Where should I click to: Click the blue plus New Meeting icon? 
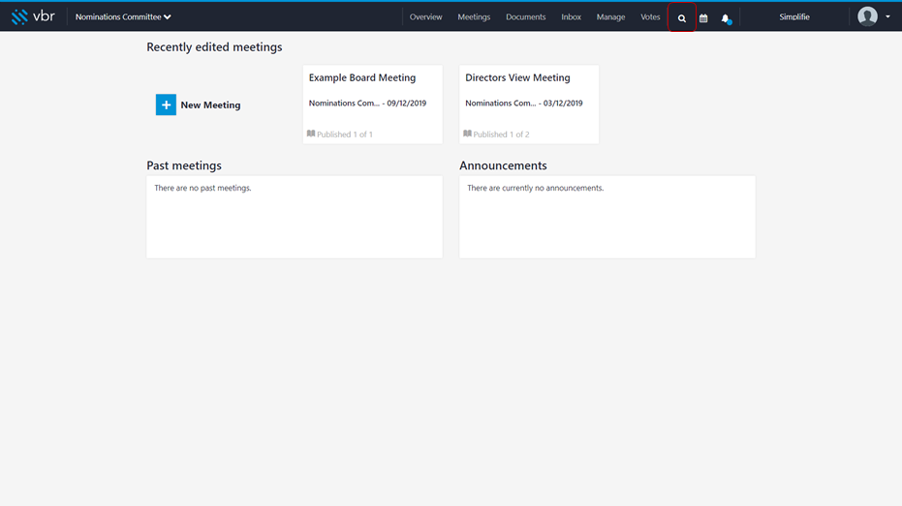click(x=166, y=104)
